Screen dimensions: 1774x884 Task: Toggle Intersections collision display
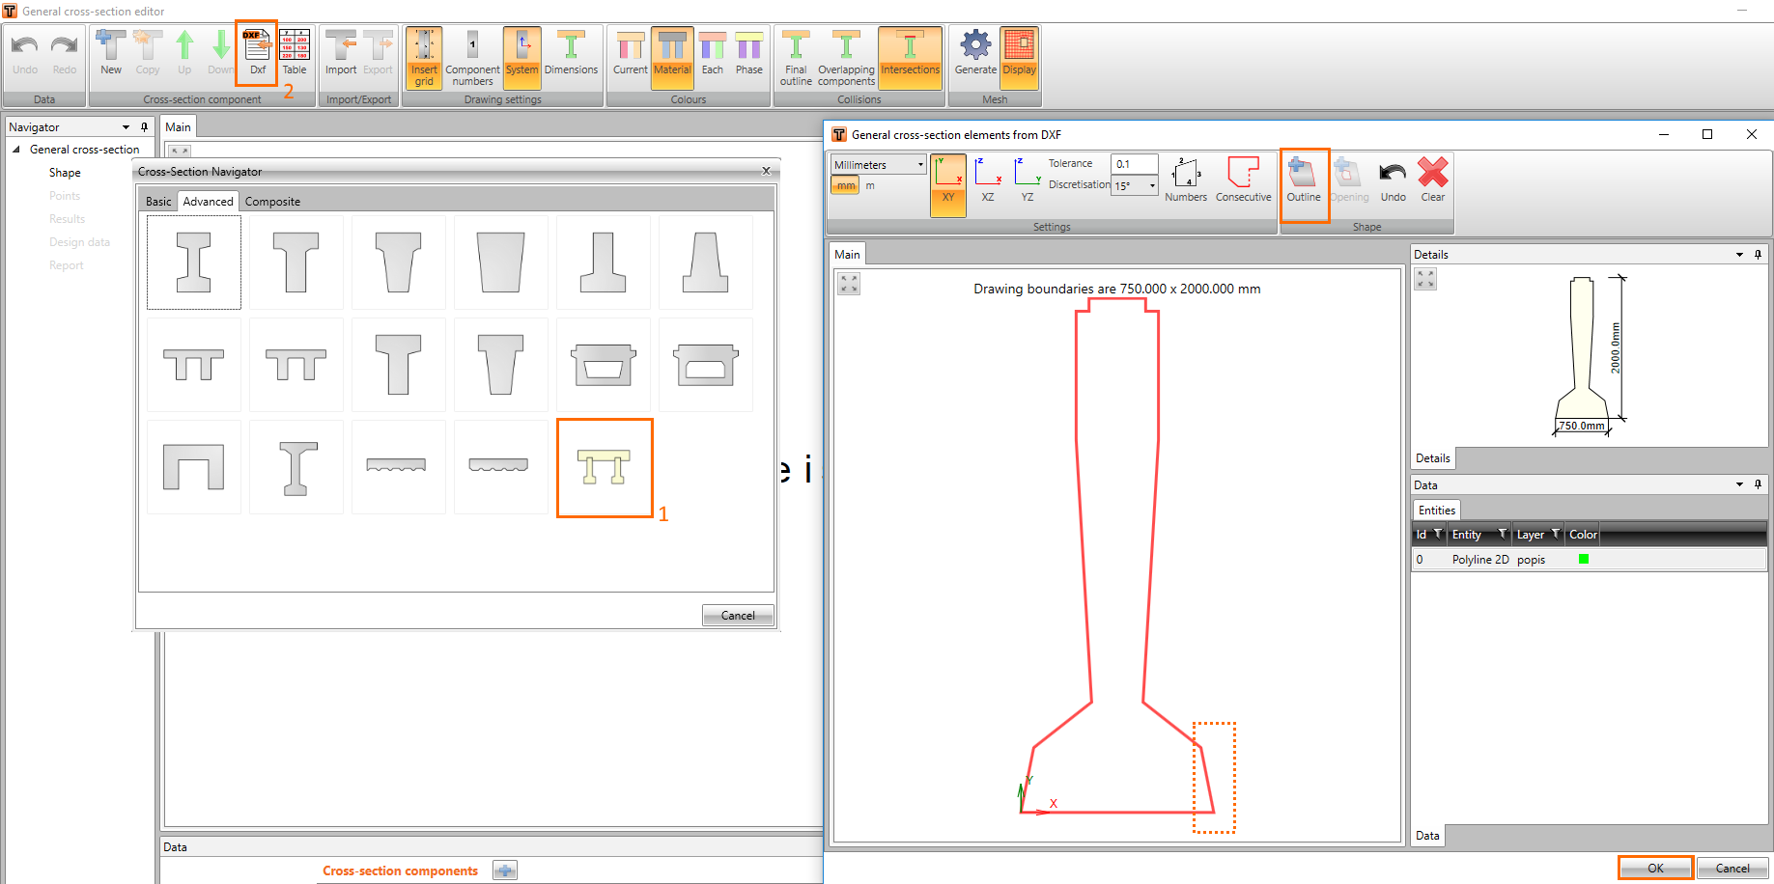click(x=910, y=53)
